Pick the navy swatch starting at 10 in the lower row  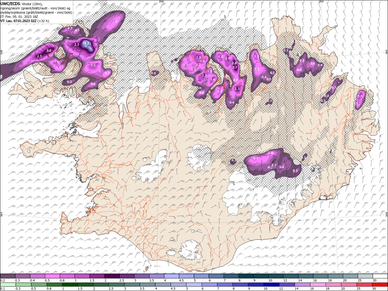pos(271,285)
